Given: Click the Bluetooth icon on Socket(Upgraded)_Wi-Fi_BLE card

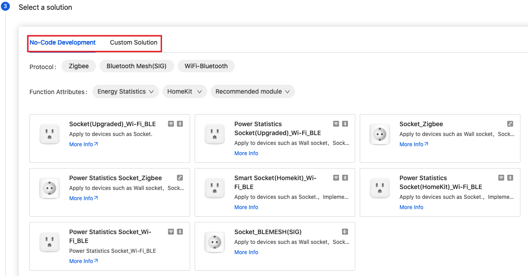Looking at the screenshot, I should pos(179,124).
